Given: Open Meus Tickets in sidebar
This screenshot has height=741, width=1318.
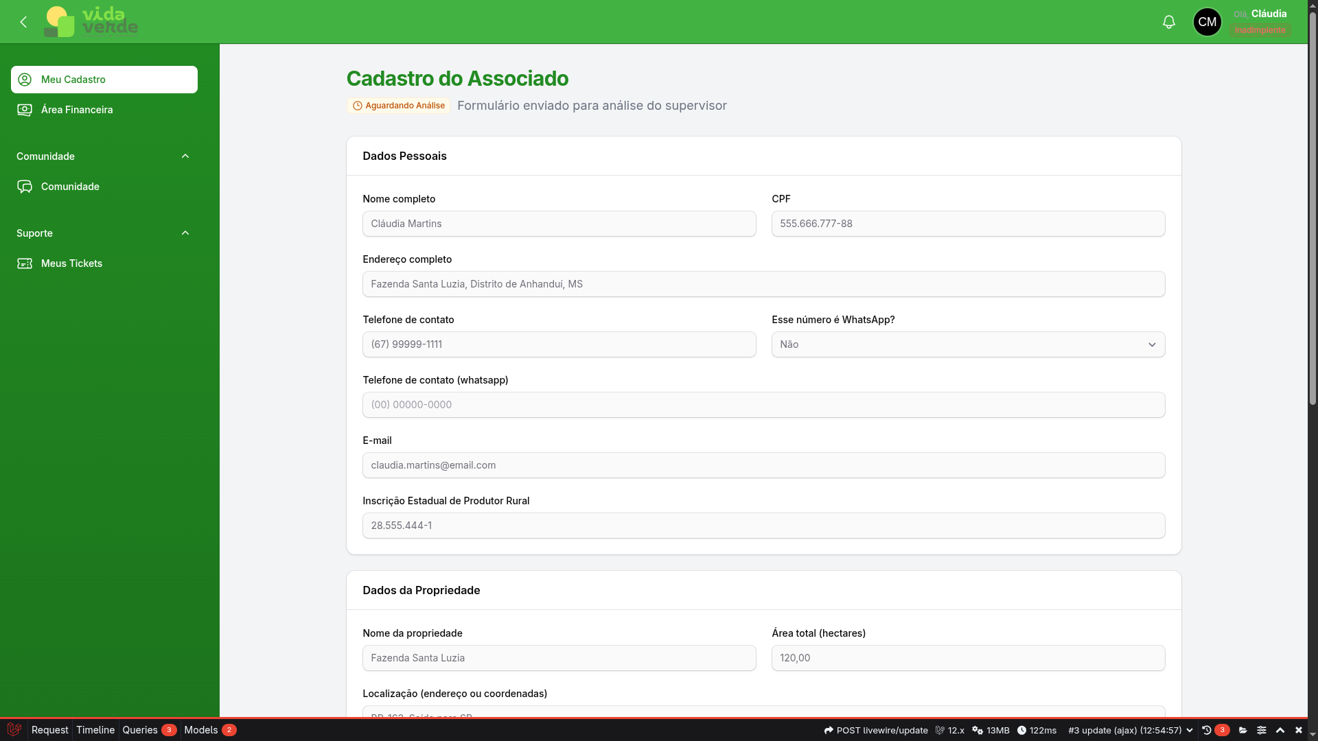Looking at the screenshot, I should (x=71, y=263).
